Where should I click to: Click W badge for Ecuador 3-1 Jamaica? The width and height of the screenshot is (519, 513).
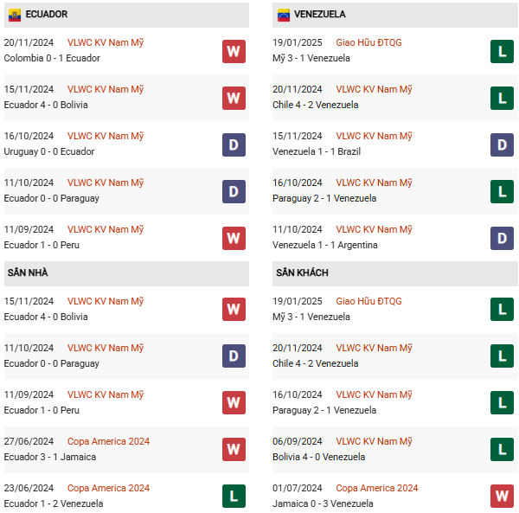pyautogui.click(x=234, y=449)
